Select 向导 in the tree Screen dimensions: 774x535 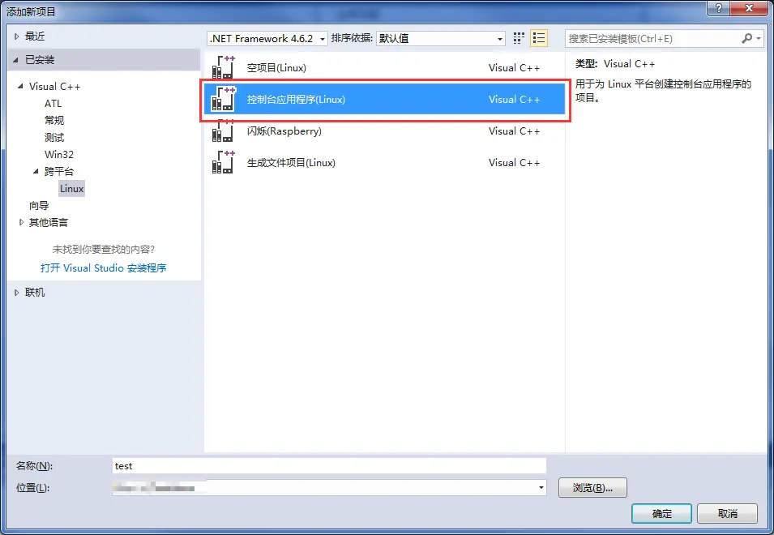point(39,206)
